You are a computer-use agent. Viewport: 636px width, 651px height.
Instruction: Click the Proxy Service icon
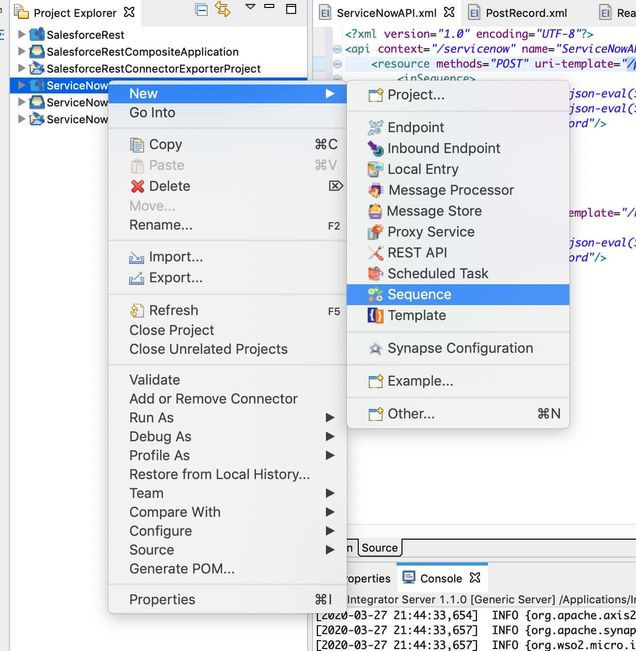pyautogui.click(x=375, y=232)
